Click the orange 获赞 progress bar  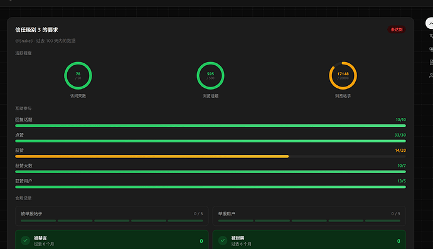point(210,157)
